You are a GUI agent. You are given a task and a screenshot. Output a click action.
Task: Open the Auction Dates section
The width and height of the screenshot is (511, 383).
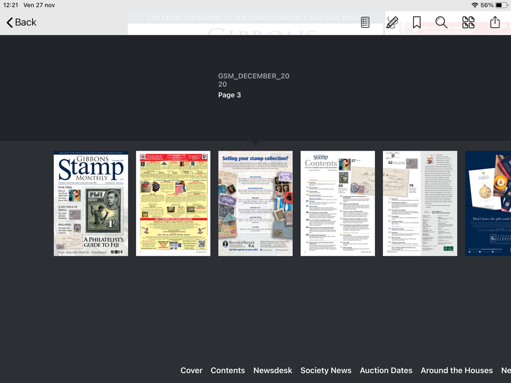[386, 370]
